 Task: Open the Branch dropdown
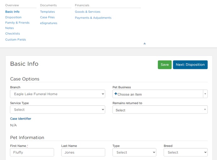[58, 94]
